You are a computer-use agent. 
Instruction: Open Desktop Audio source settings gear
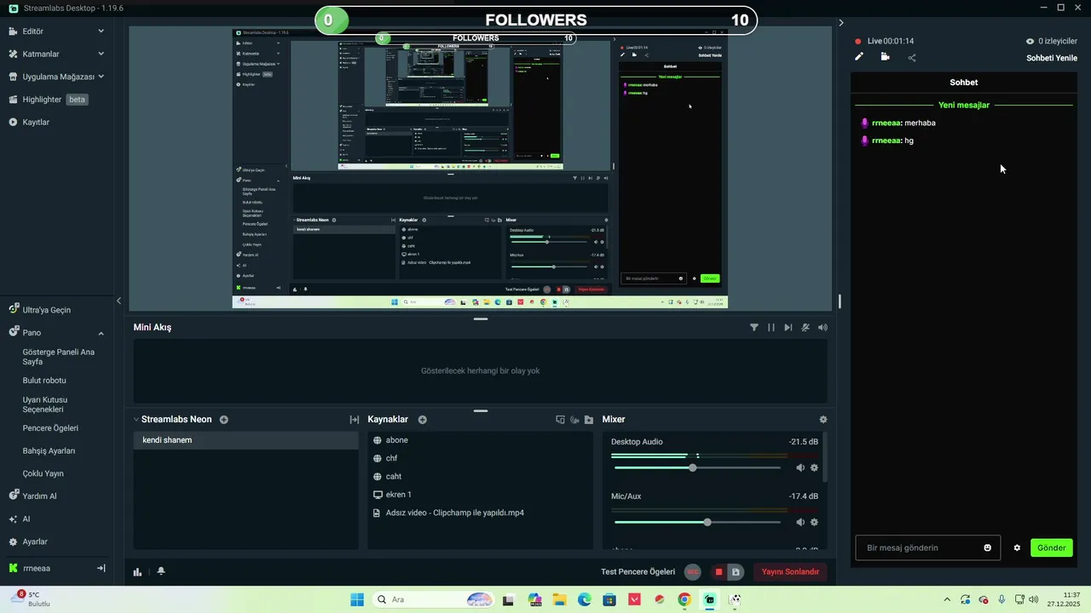point(814,467)
